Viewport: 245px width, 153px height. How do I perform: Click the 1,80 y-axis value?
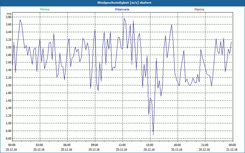9,93
